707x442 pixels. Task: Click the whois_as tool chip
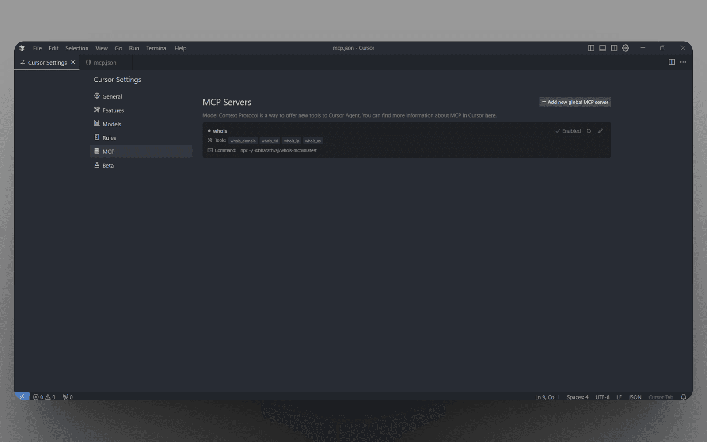coord(313,141)
